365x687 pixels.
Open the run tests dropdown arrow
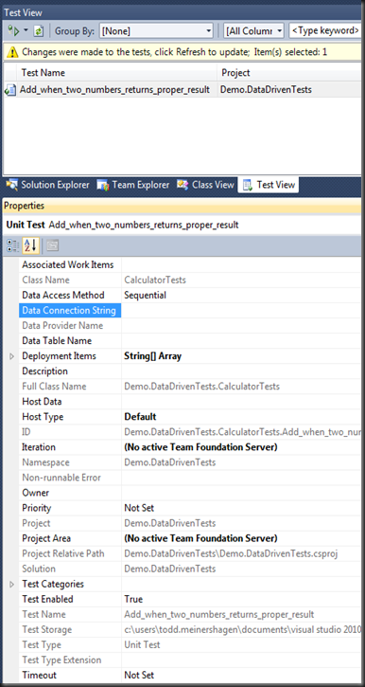click(x=26, y=30)
